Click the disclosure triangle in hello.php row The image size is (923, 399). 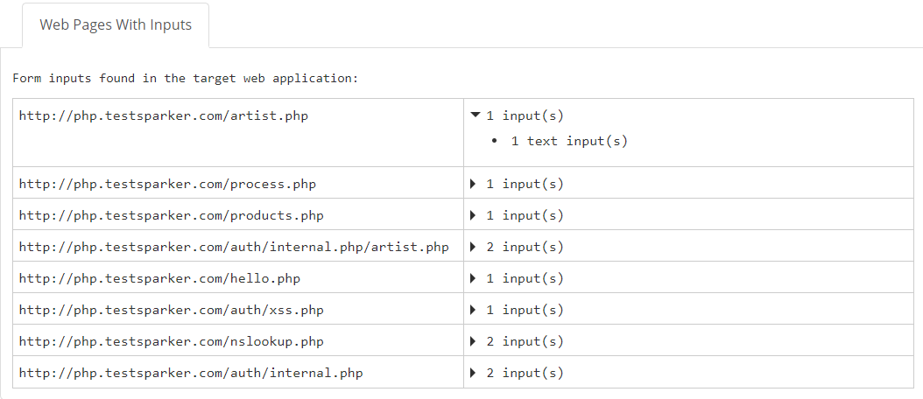[474, 278]
